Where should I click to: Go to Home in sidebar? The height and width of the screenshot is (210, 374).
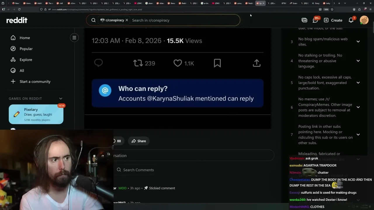pos(25,38)
